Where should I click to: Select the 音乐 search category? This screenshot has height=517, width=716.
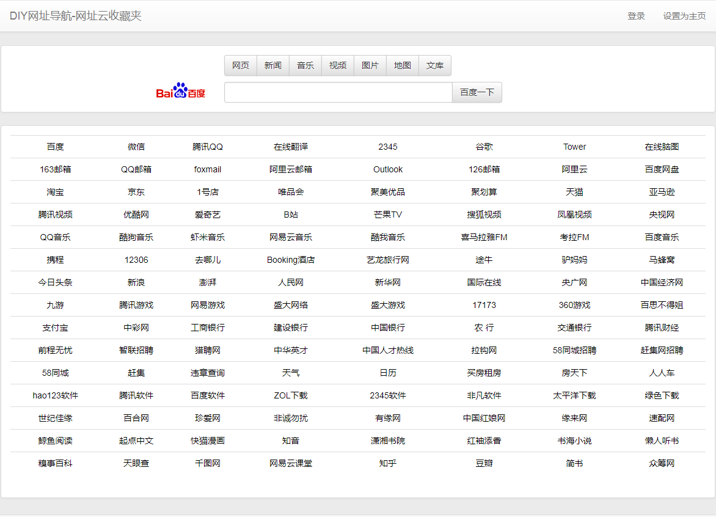tap(305, 65)
